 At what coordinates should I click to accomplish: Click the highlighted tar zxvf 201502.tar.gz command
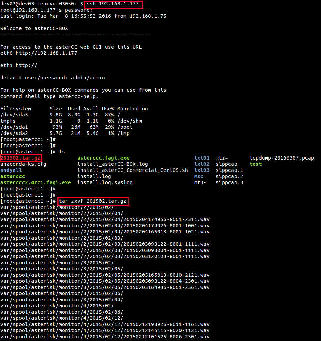[93, 201]
